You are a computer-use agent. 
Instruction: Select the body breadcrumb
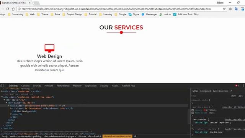pyautogui.click(x=5, y=136)
